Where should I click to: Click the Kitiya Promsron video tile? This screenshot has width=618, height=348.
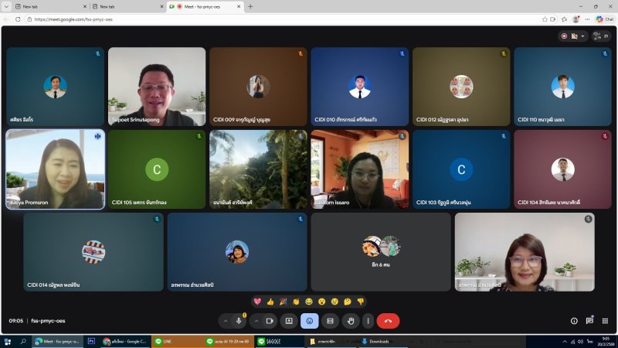[55, 169]
